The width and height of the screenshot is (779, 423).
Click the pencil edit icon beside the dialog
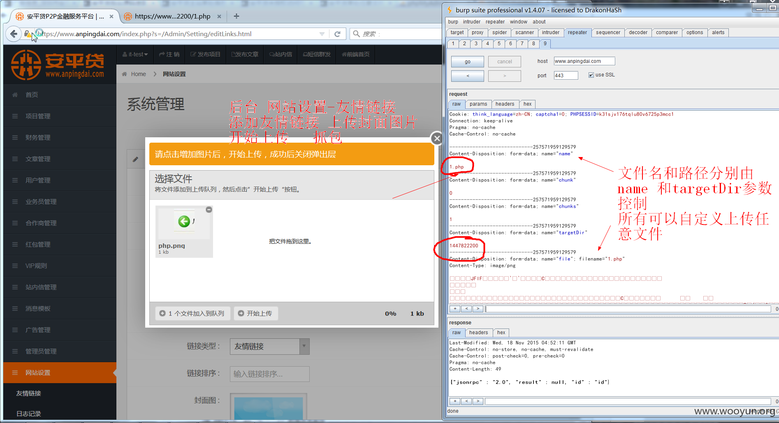pos(135,159)
